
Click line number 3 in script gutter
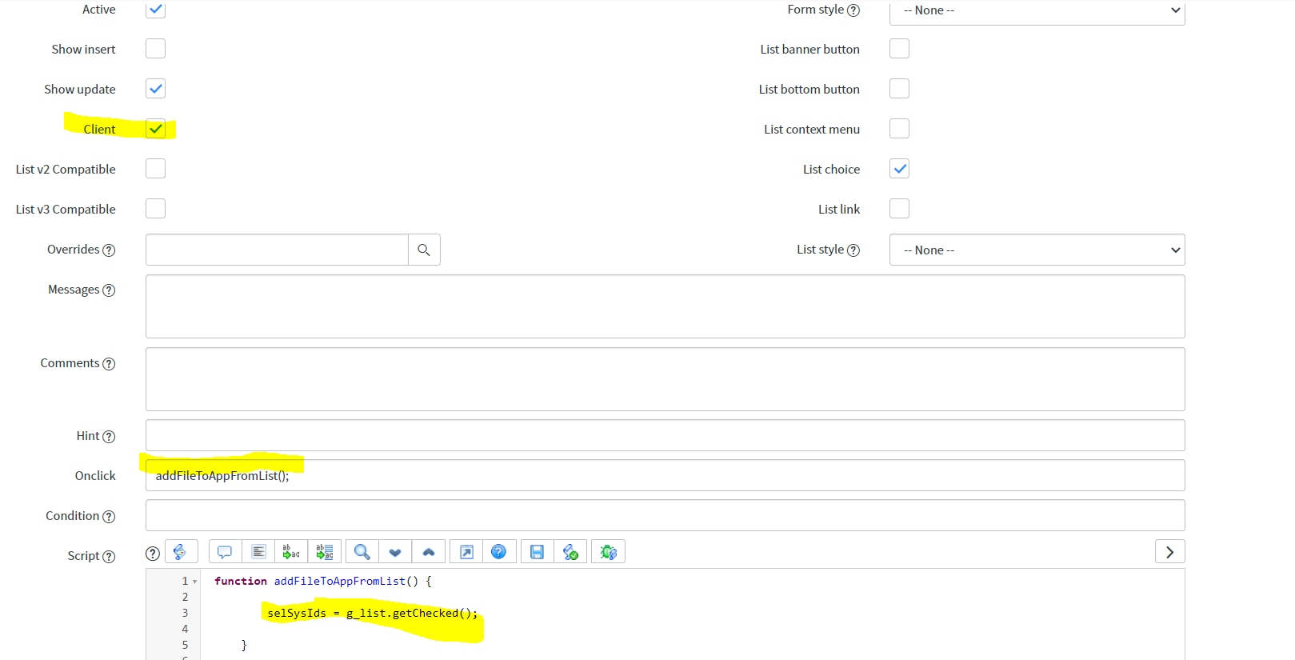(x=185, y=614)
